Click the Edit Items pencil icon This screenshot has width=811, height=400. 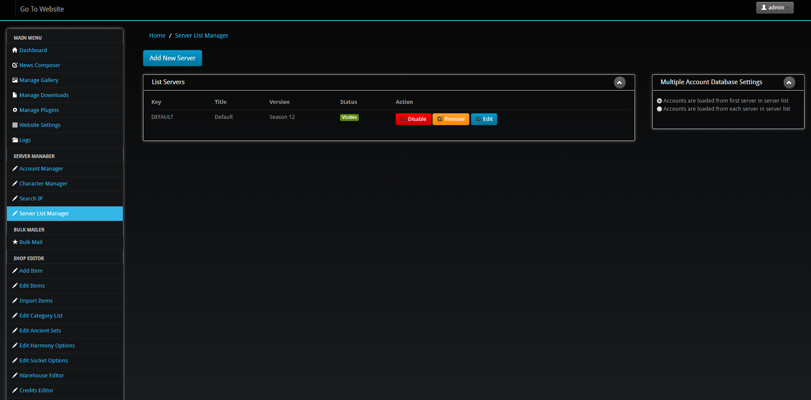15,285
